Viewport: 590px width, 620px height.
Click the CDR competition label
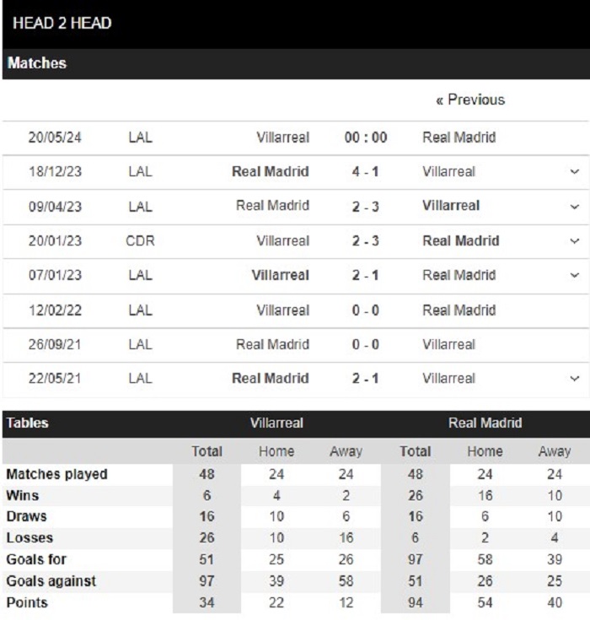(x=140, y=240)
